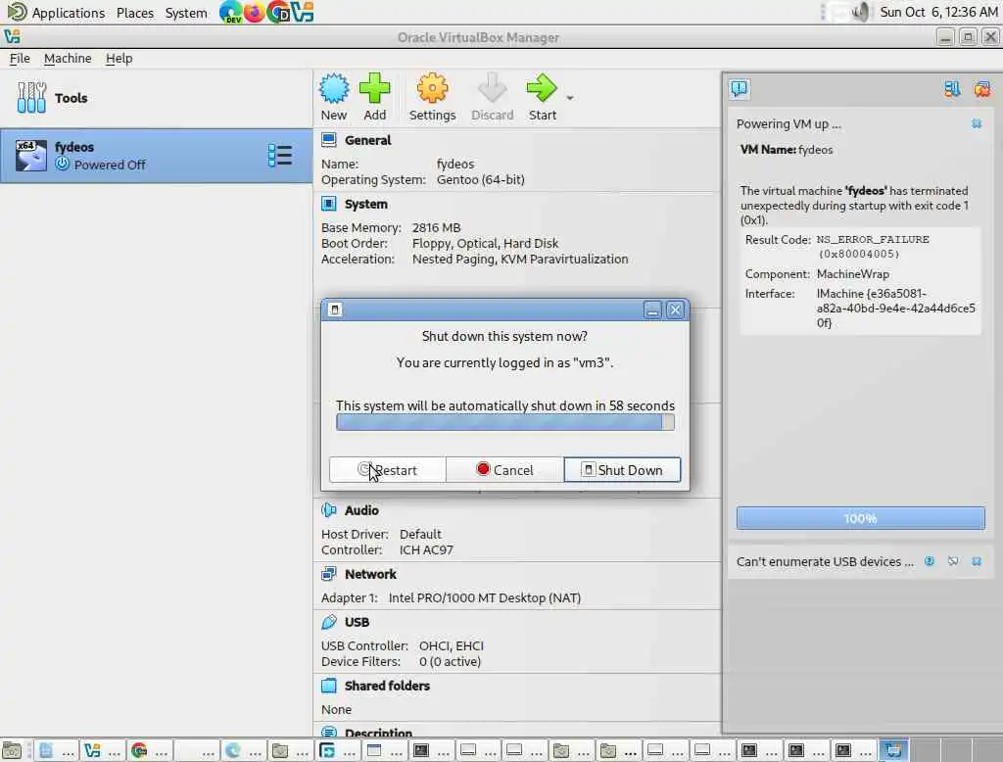Click the '2816 MB' base memory value
Screen dimensions: 1003x762
[x=436, y=228]
